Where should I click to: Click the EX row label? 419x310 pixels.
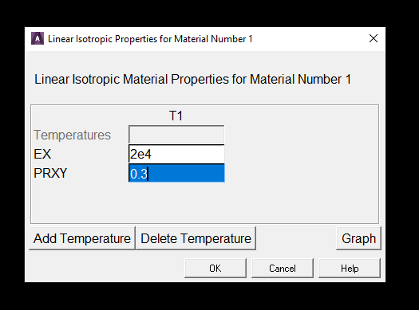click(42, 154)
